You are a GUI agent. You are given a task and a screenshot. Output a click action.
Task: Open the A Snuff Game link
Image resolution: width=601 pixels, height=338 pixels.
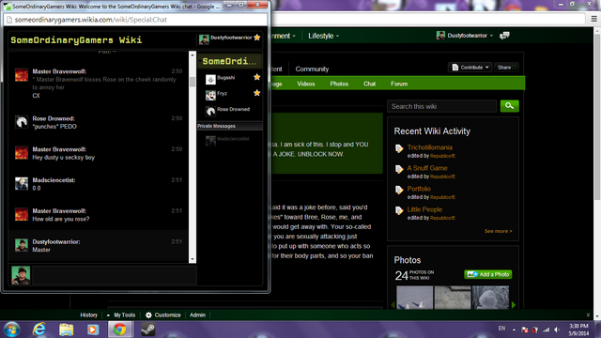427,168
